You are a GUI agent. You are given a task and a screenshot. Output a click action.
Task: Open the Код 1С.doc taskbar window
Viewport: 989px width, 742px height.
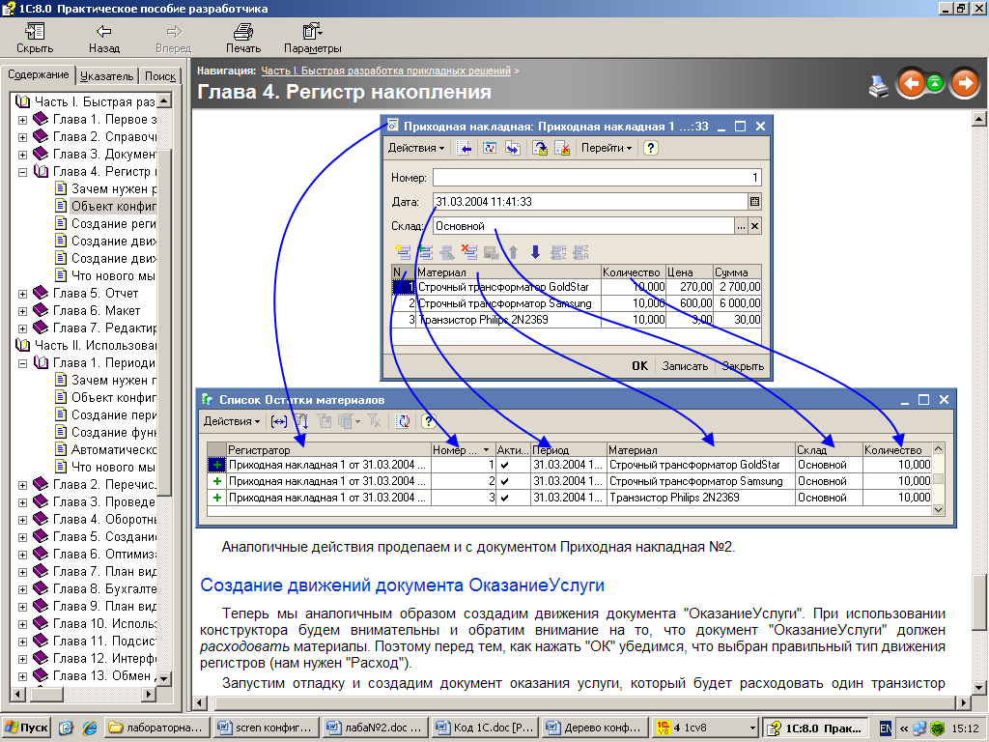point(484,728)
